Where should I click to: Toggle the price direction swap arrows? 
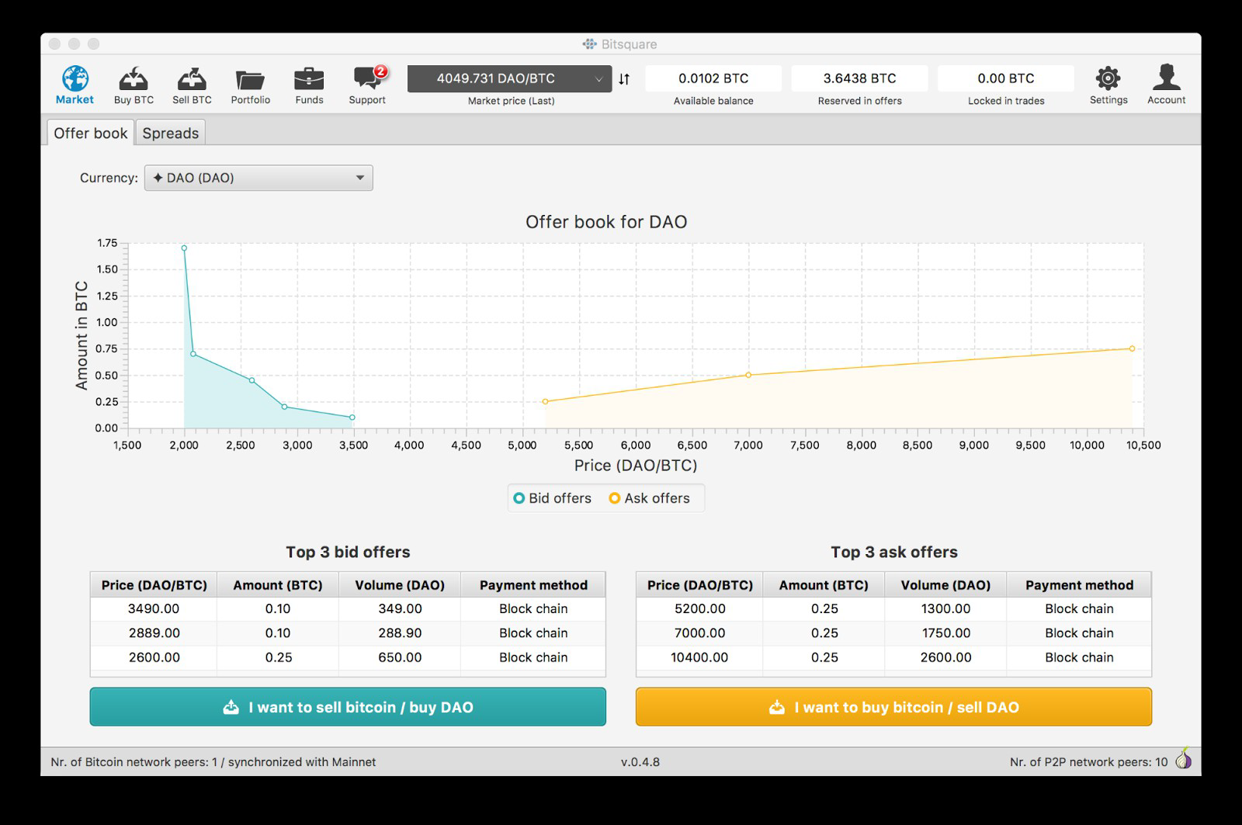pos(624,78)
